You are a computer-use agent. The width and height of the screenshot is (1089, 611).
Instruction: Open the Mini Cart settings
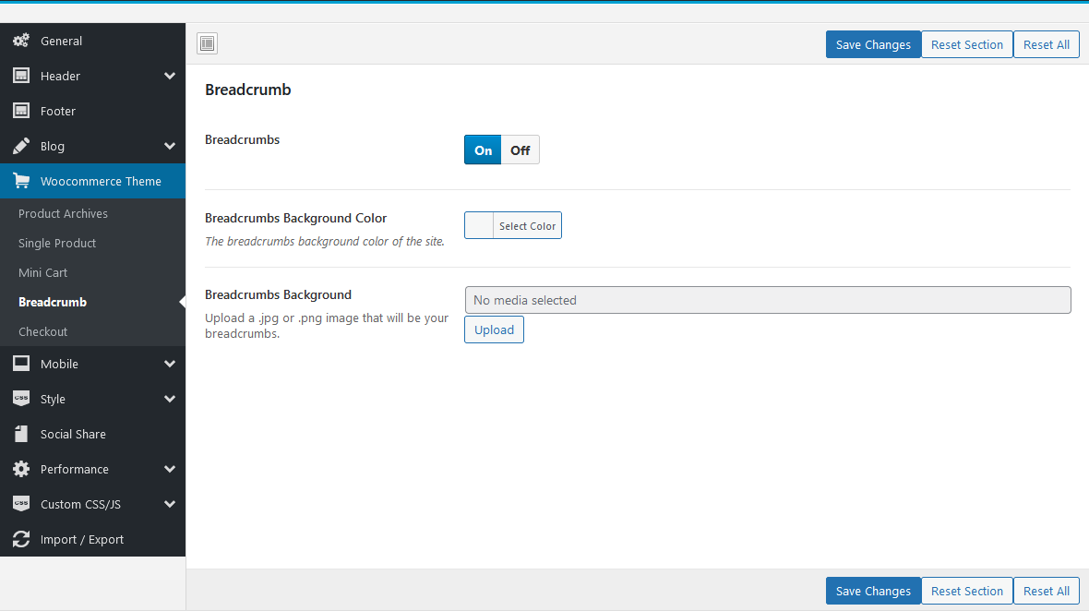click(42, 272)
